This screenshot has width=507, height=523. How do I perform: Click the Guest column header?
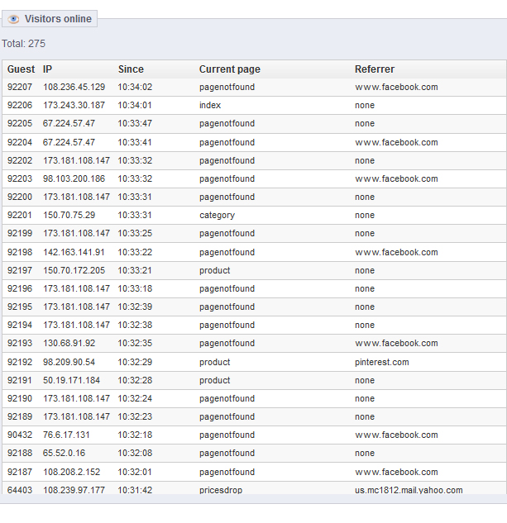(x=22, y=69)
